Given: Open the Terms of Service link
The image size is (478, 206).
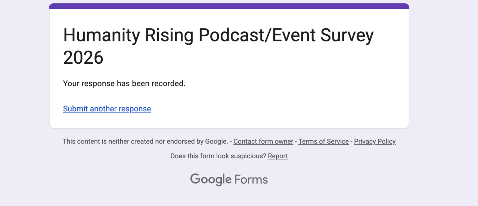Looking at the screenshot, I should 323,142.
